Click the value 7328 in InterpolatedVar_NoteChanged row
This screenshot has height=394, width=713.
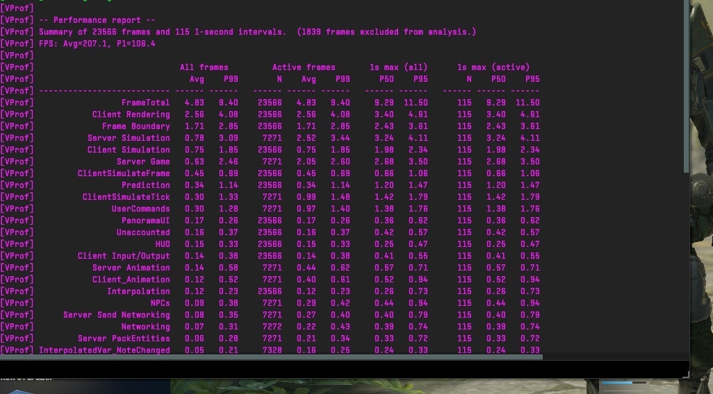(272, 350)
